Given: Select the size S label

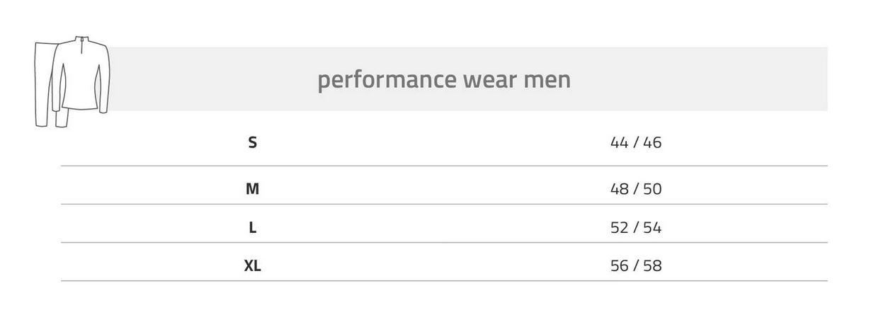Looking at the screenshot, I should (253, 142).
